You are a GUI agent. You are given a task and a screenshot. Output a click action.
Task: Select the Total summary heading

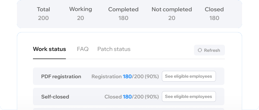[43, 9]
